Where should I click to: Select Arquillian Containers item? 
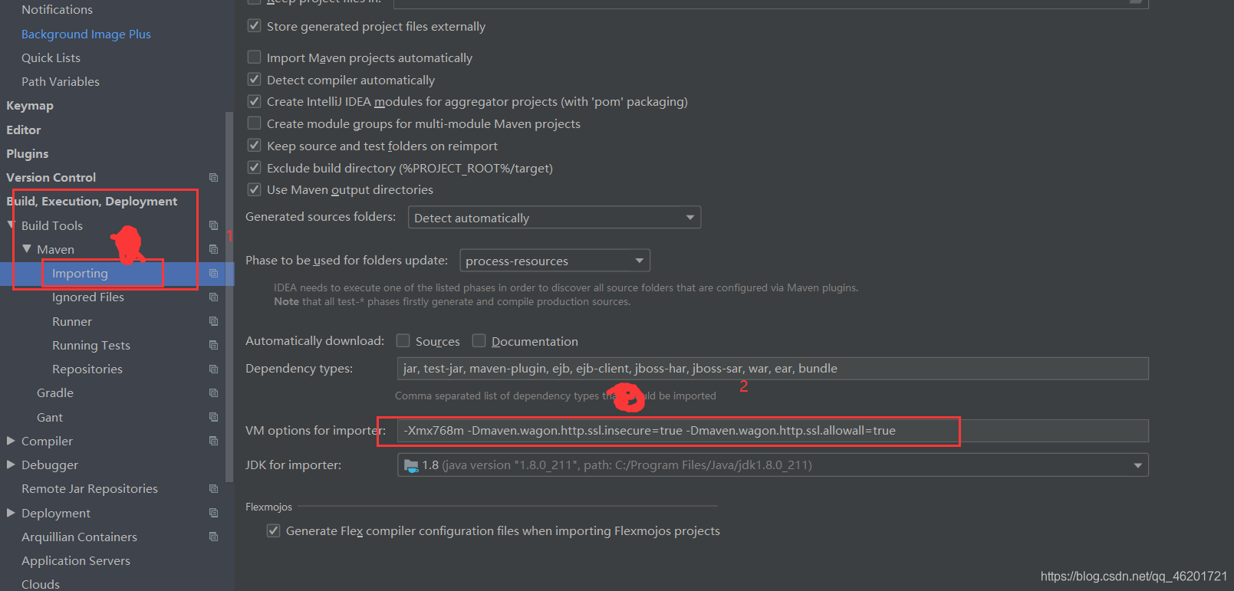(x=79, y=537)
